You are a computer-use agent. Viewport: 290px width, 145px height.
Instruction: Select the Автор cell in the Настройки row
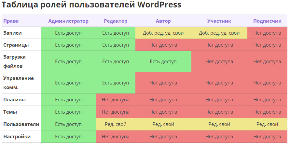(x=163, y=137)
